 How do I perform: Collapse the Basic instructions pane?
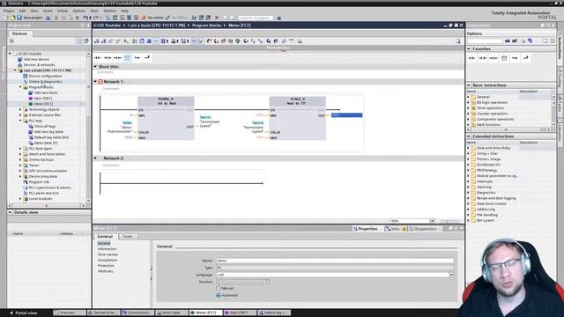click(469, 85)
